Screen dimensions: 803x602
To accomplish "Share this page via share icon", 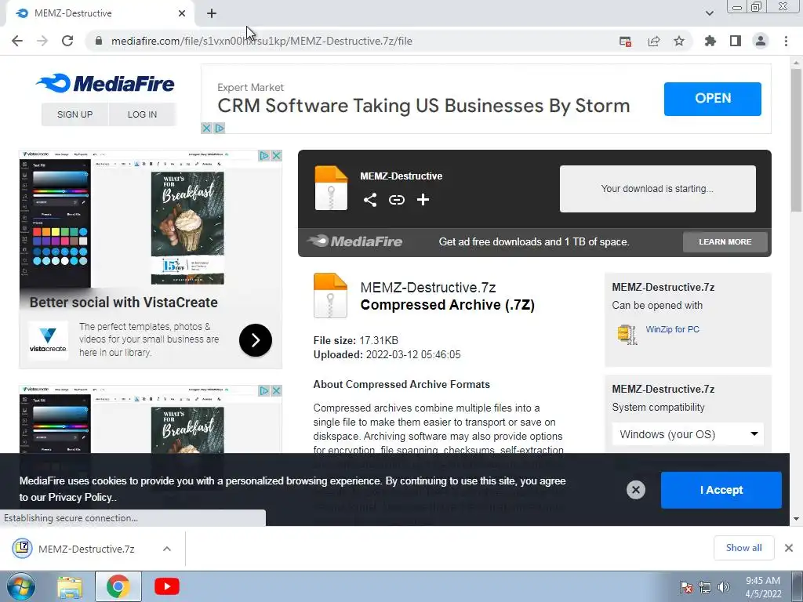I will click(653, 42).
